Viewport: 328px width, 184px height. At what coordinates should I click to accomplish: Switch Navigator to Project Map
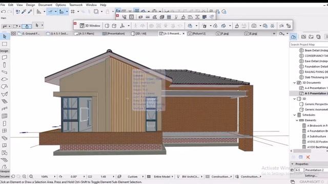coord(293,37)
